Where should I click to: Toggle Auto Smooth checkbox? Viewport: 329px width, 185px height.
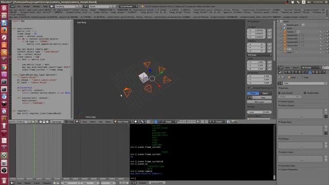click(279, 92)
